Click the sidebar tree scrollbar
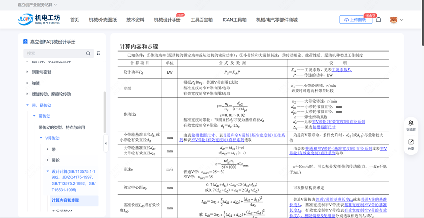 [x=104, y=112]
